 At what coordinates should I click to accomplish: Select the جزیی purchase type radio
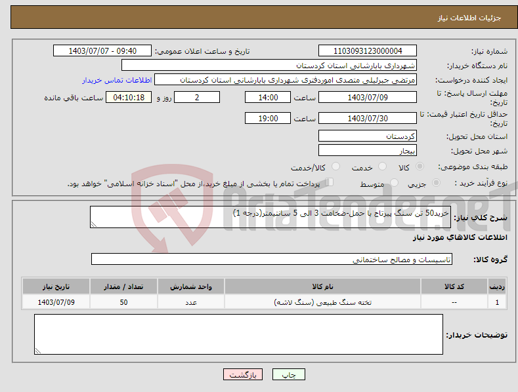(x=436, y=182)
